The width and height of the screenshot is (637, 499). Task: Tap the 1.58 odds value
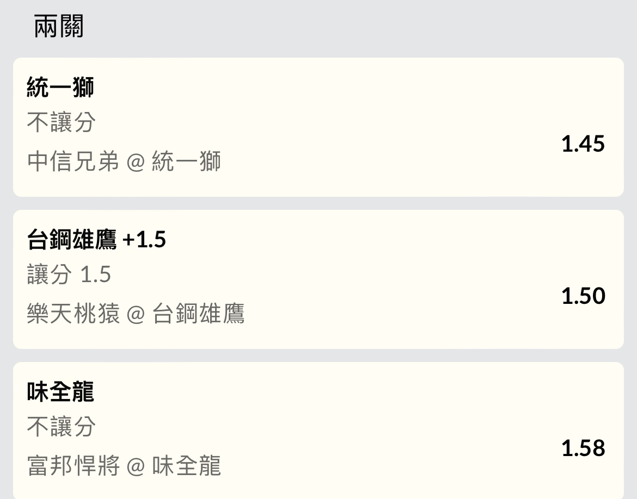[583, 448]
